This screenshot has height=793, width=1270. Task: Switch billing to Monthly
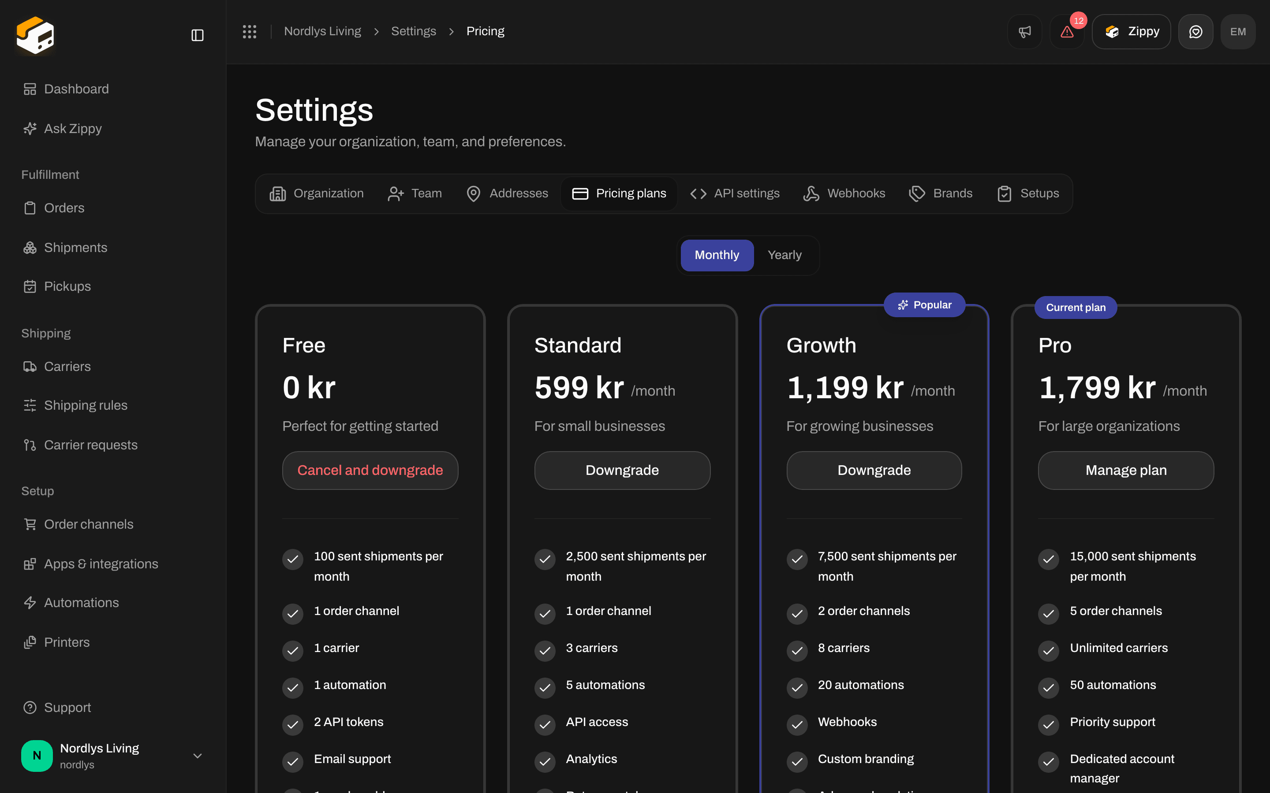click(x=717, y=255)
